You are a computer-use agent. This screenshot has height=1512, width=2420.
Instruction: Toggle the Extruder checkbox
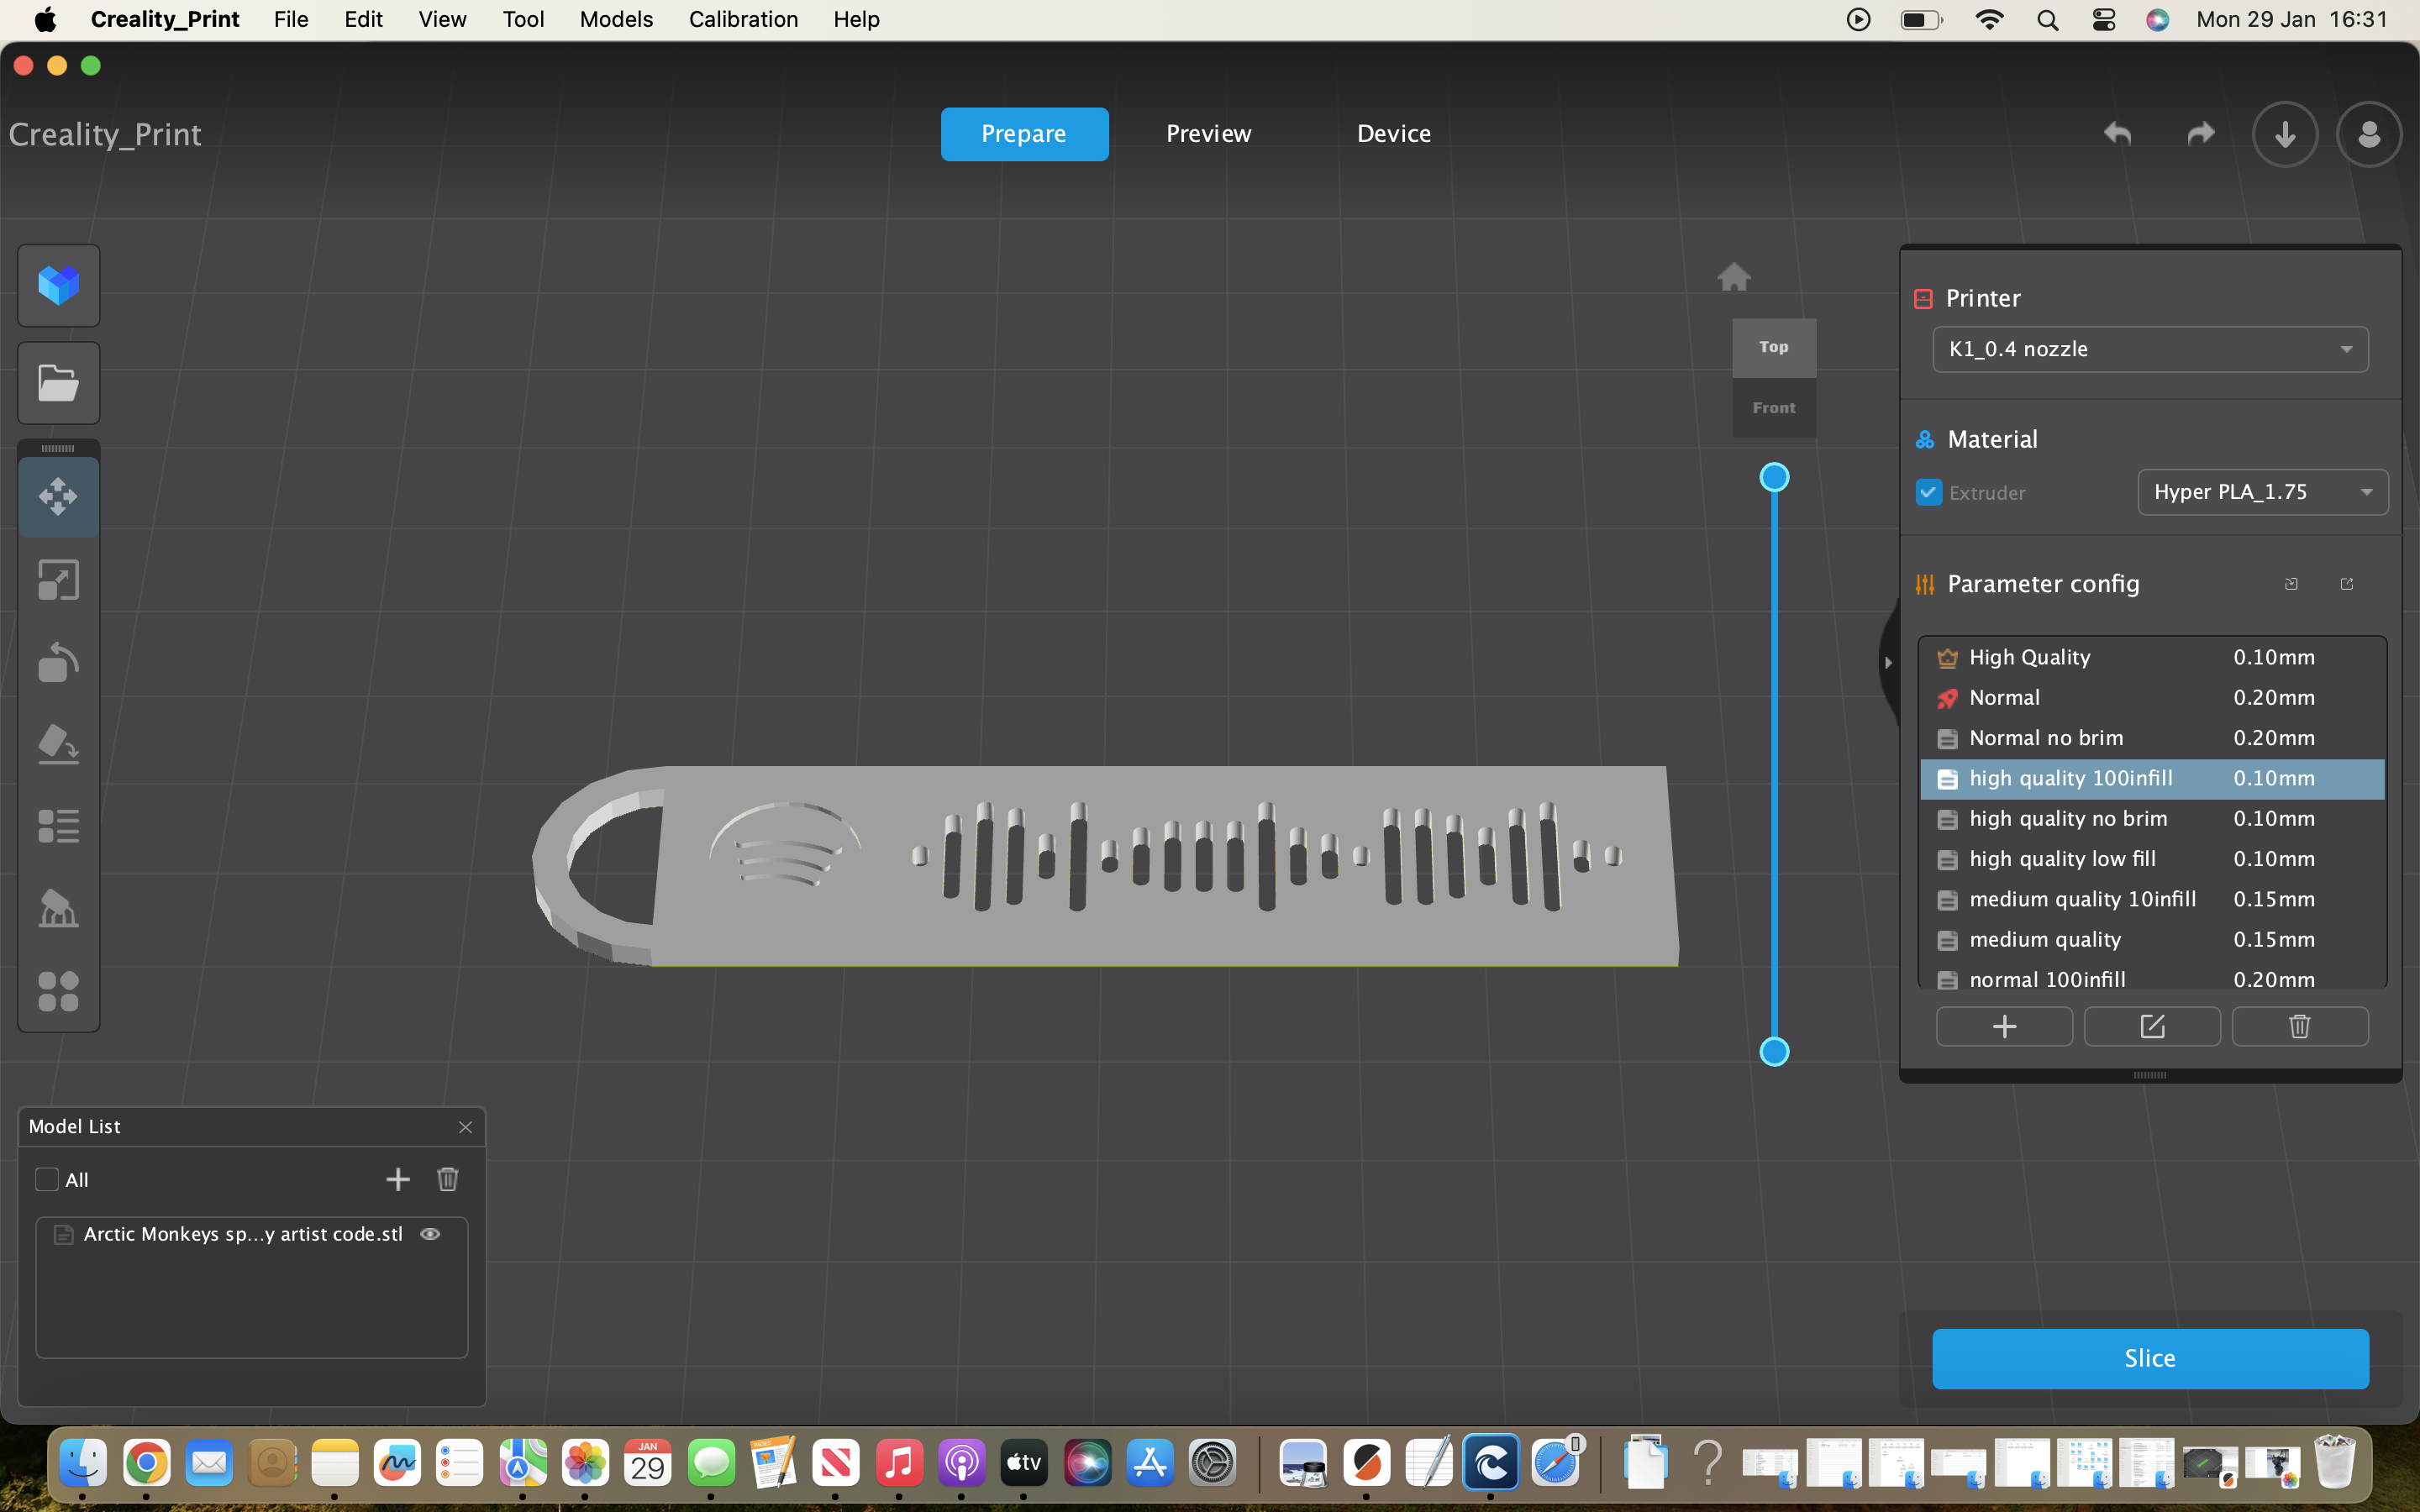pos(1929,493)
